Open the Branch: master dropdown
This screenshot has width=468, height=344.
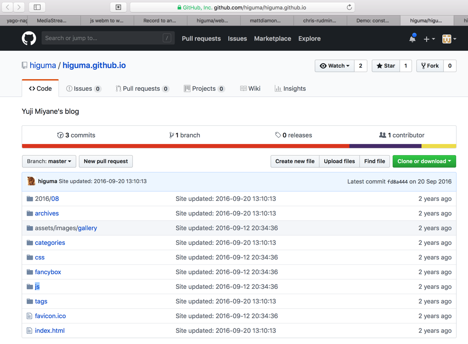point(49,161)
